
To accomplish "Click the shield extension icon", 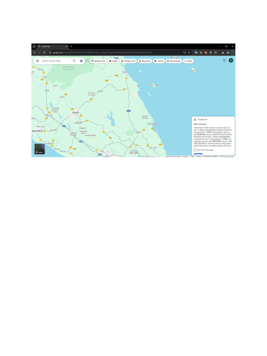I will [x=211, y=52].
